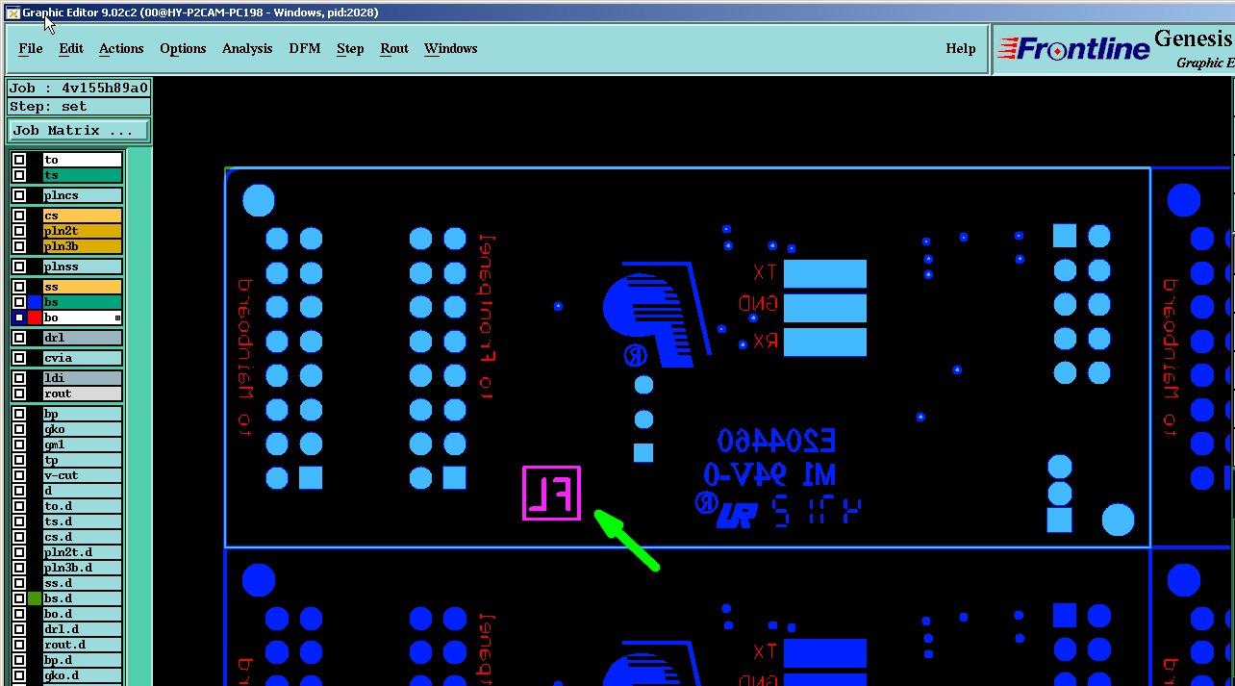Click the blue color swatch of bs
1235x686 pixels.
pyautogui.click(x=35, y=302)
